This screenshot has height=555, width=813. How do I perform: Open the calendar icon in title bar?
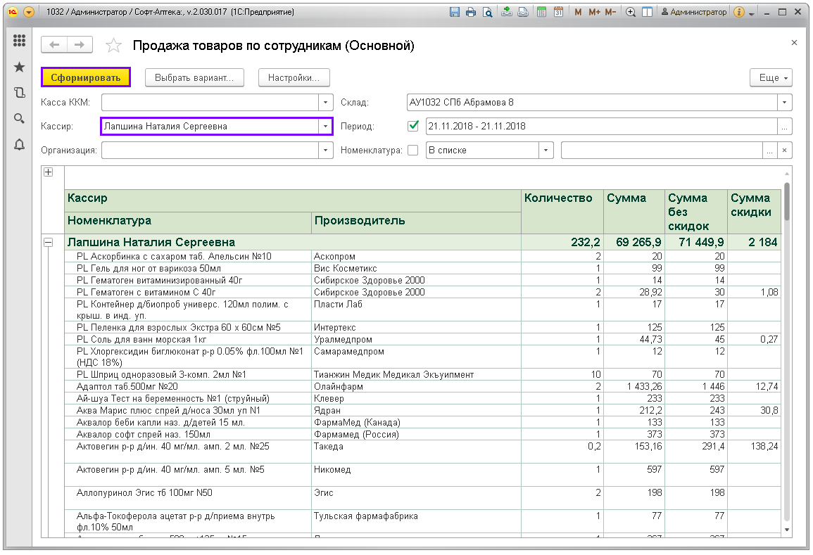pyautogui.click(x=558, y=13)
